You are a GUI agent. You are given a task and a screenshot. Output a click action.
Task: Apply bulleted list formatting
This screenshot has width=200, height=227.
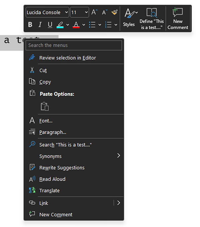[92, 25]
